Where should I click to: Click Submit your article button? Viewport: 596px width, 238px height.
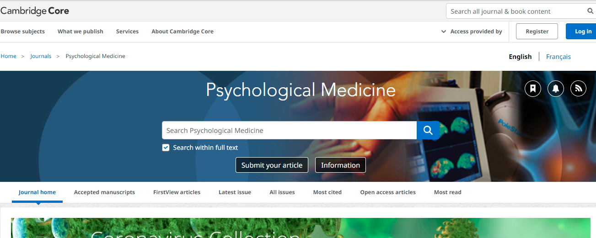click(x=272, y=165)
